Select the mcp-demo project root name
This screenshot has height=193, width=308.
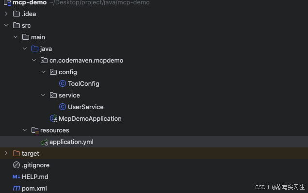pos(30,2)
